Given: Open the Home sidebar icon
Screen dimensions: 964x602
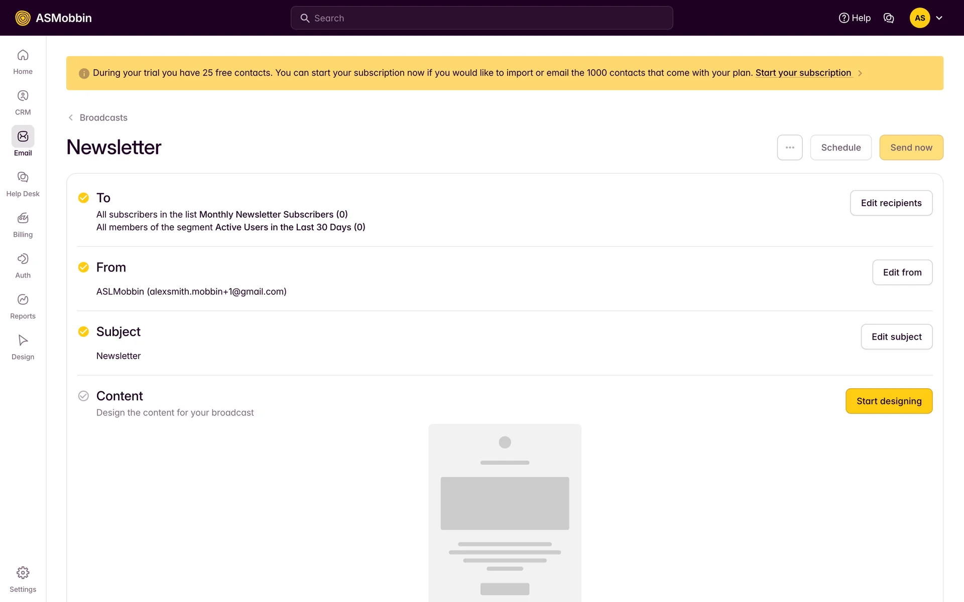Looking at the screenshot, I should pos(23,55).
